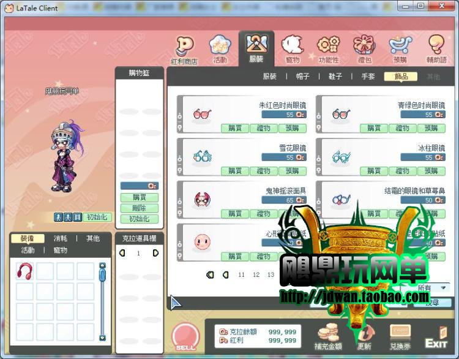Buy the 朱紅色时尚眼镜 item
This screenshot has height=359, width=459.
(235, 128)
